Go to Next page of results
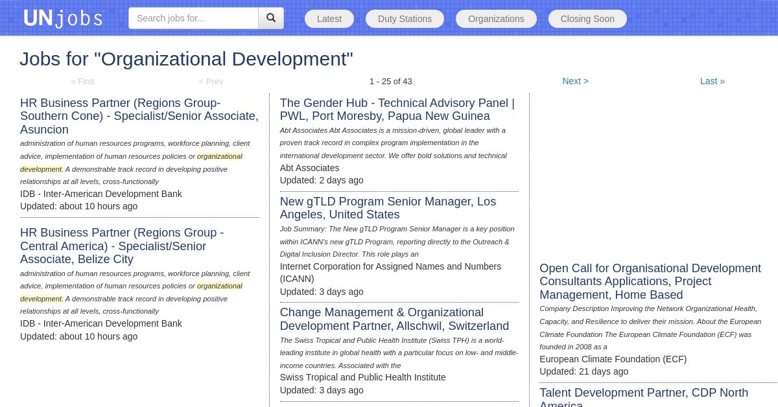The image size is (778, 407). (x=575, y=81)
